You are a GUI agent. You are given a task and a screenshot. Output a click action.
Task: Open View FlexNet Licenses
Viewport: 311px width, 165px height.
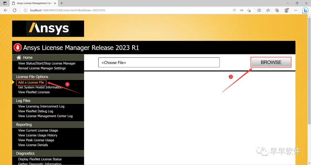(34, 92)
